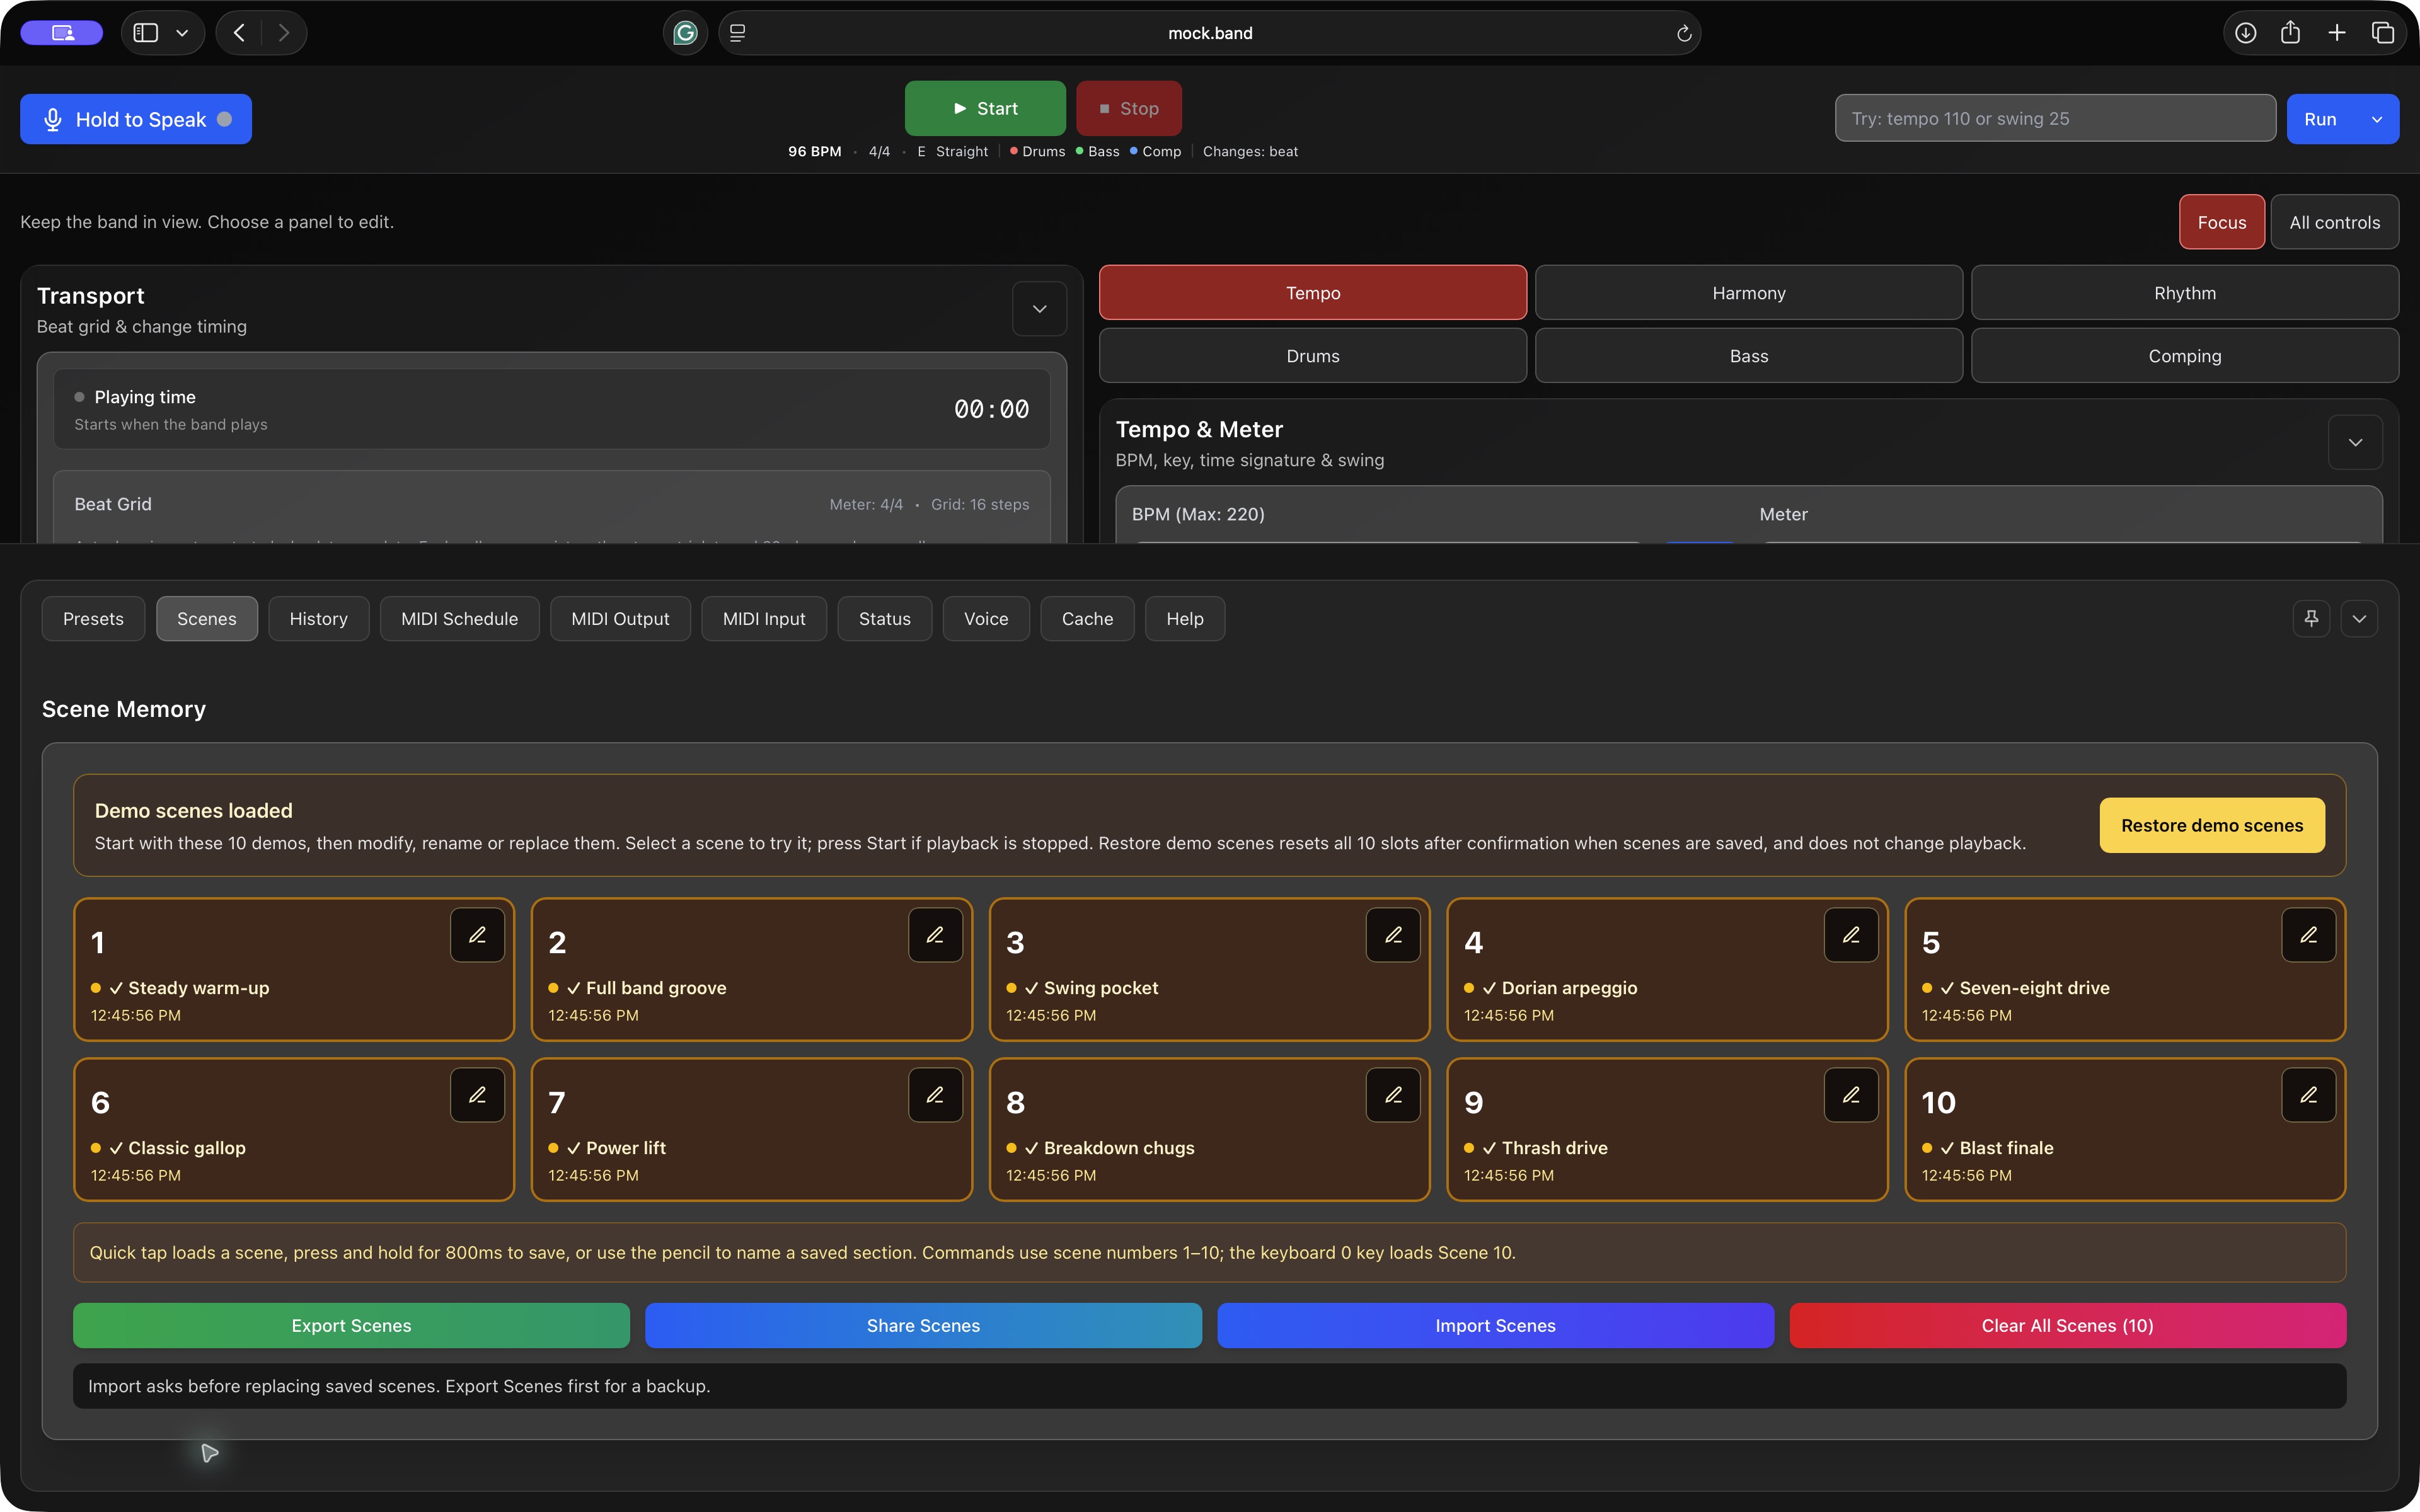Switch to All controls view
The image size is (2420, 1512).
point(2335,222)
